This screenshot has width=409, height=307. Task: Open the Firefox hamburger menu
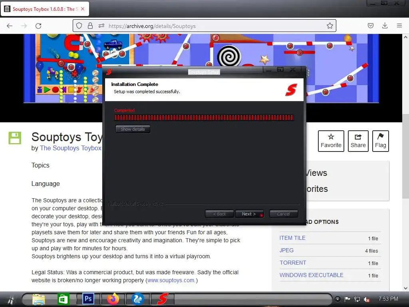[399, 26]
